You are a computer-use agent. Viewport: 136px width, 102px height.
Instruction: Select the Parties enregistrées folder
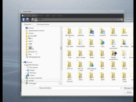(113, 55)
